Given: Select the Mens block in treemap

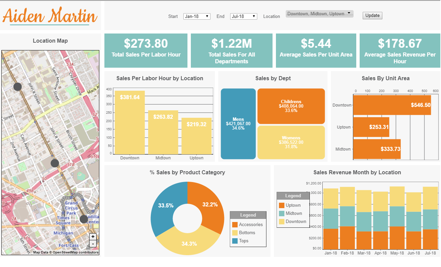Looking at the screenshot, I should [238, 124].
